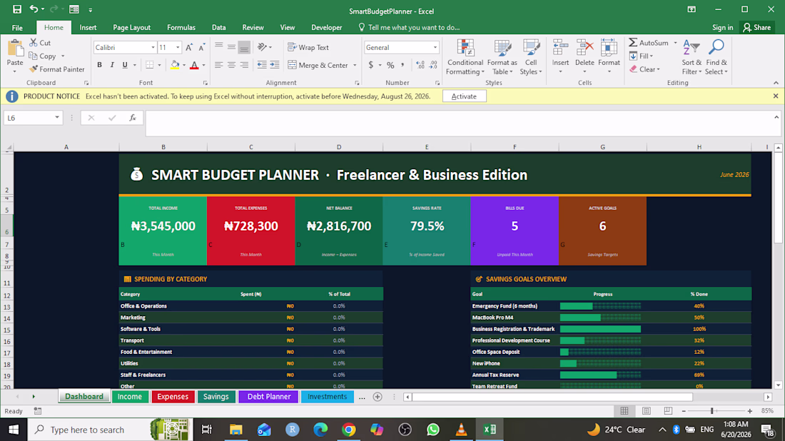Open the Expenses sheet tab
Viewport: 785px width, 441px height.
[x=173, y=397]
